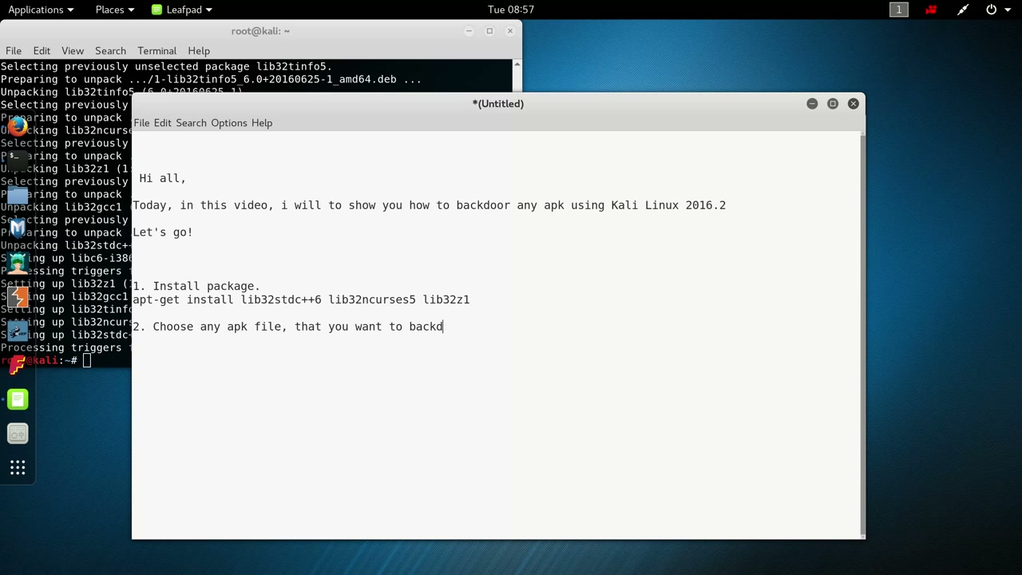Open Burp Suite from the dock
The image size is (1022, 575).
point(18,297)
